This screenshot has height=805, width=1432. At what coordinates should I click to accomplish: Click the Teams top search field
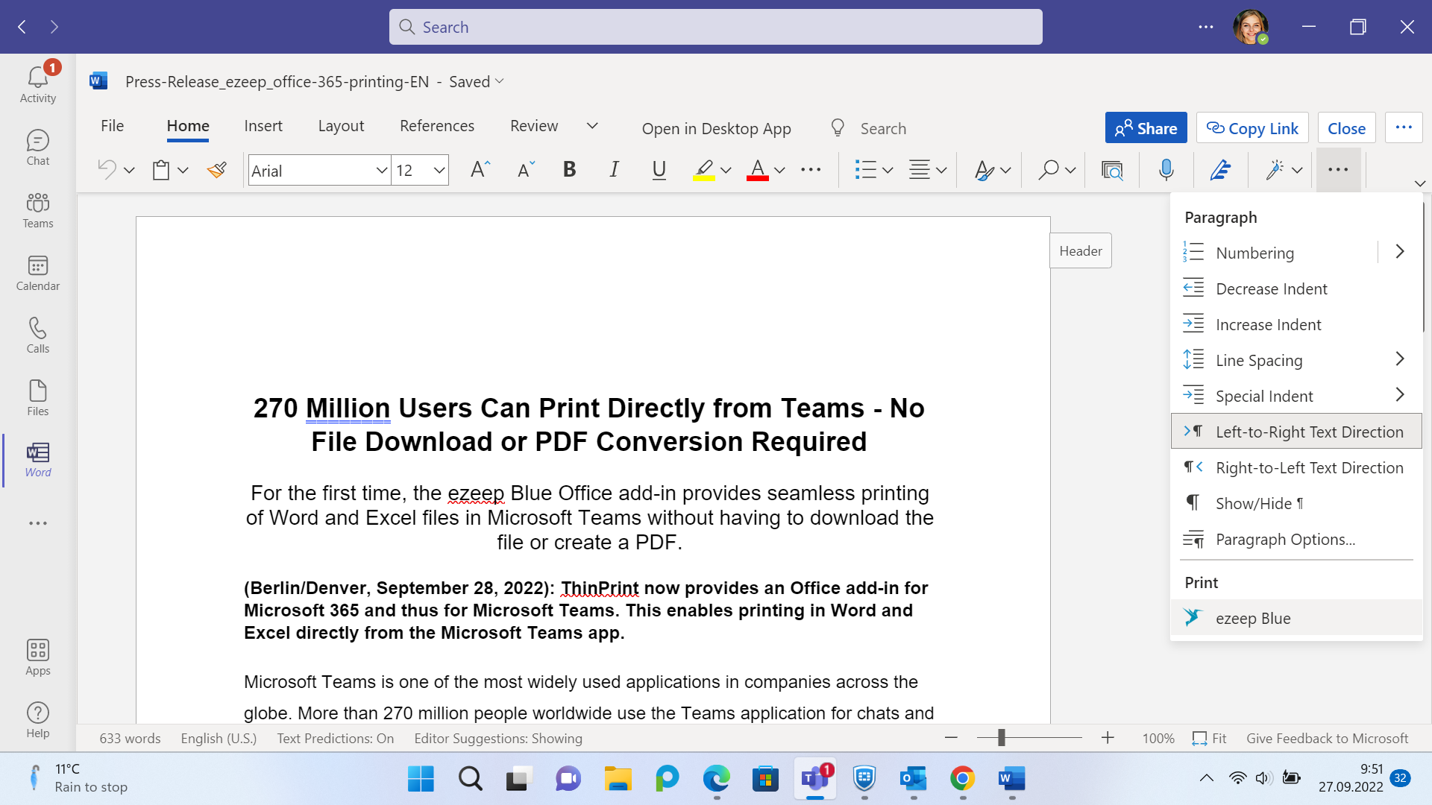[715, 27]
